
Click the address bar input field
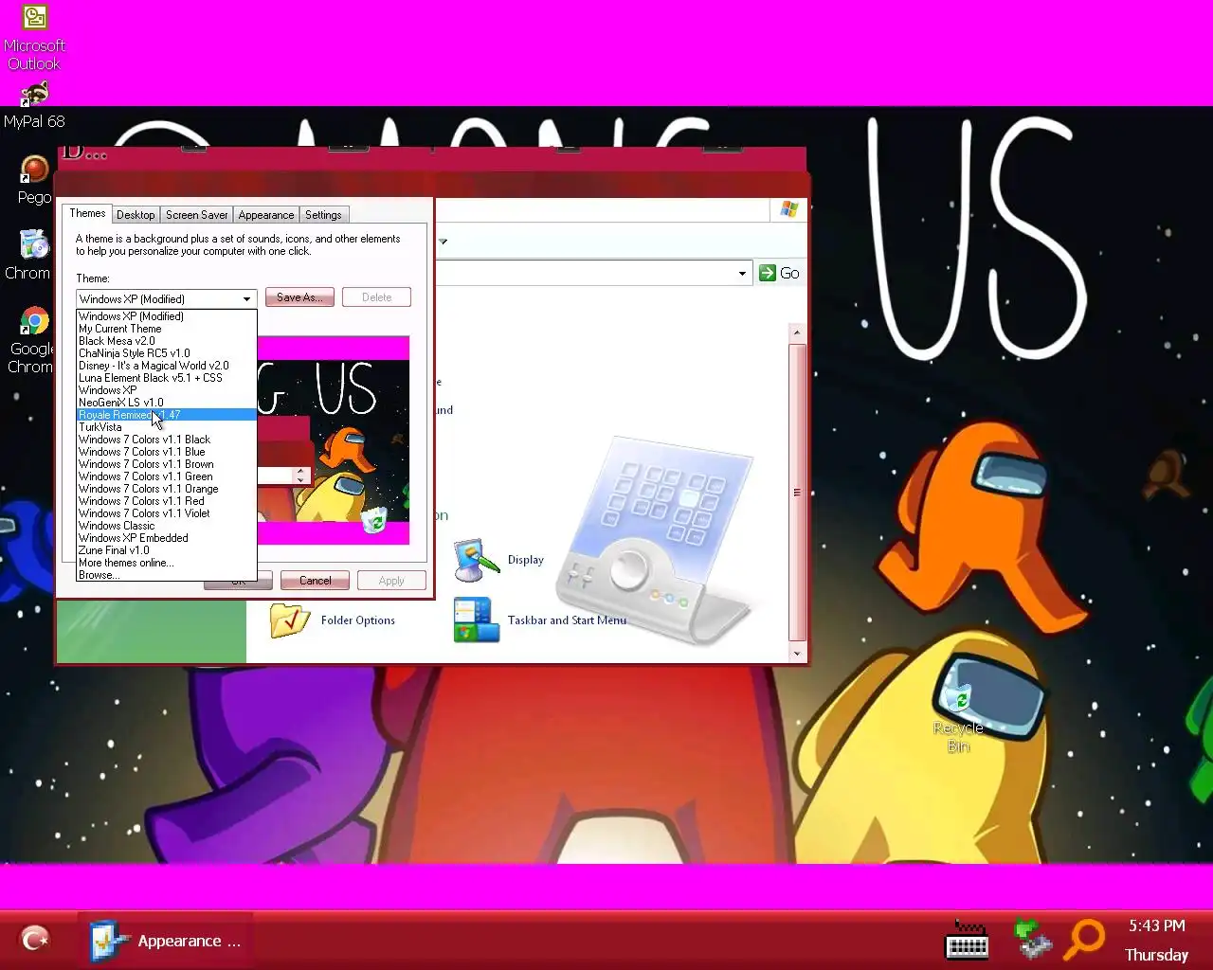point(586,273)
